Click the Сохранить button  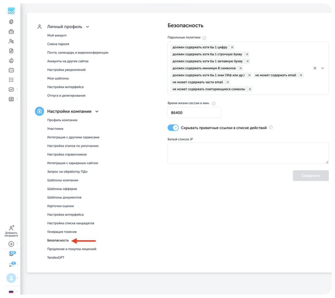[x=311, y=176]
